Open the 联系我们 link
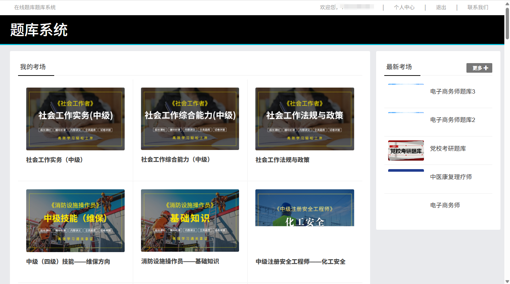The height and width of the screenshot is (284, 510). pos(478,7)
